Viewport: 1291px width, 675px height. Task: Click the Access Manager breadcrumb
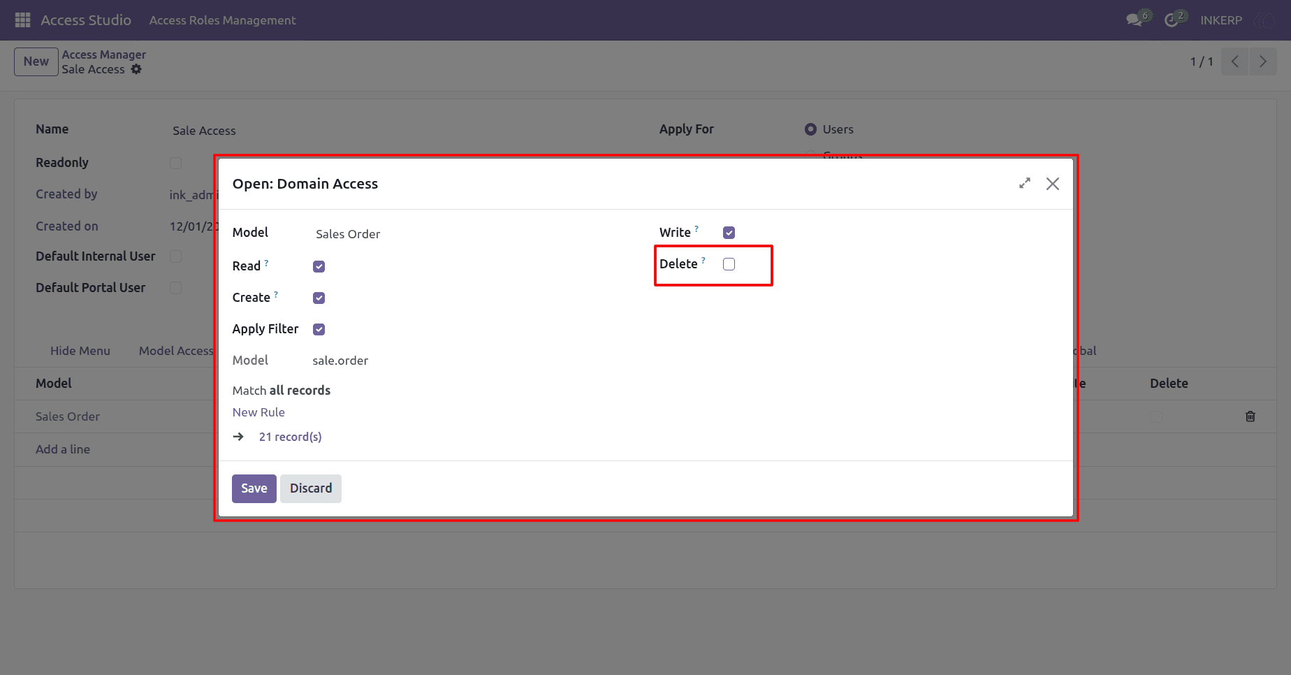tap(103, 55)
